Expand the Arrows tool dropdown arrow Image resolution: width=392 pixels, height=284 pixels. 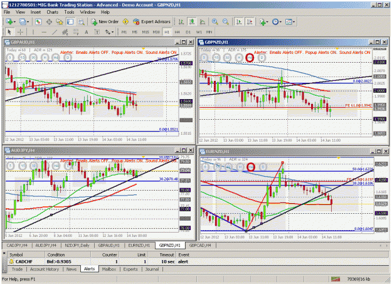coord(113,32)
